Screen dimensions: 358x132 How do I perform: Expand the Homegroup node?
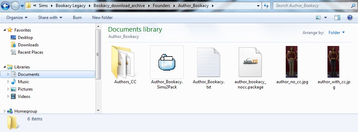click(x=5, y=111)
